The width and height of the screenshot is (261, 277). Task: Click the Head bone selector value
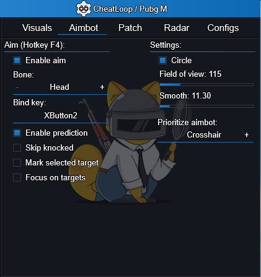tap(60, 87)
